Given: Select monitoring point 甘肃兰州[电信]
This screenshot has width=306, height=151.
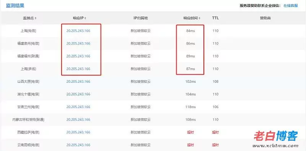Looking at the screenshot, I should point(28,107).
